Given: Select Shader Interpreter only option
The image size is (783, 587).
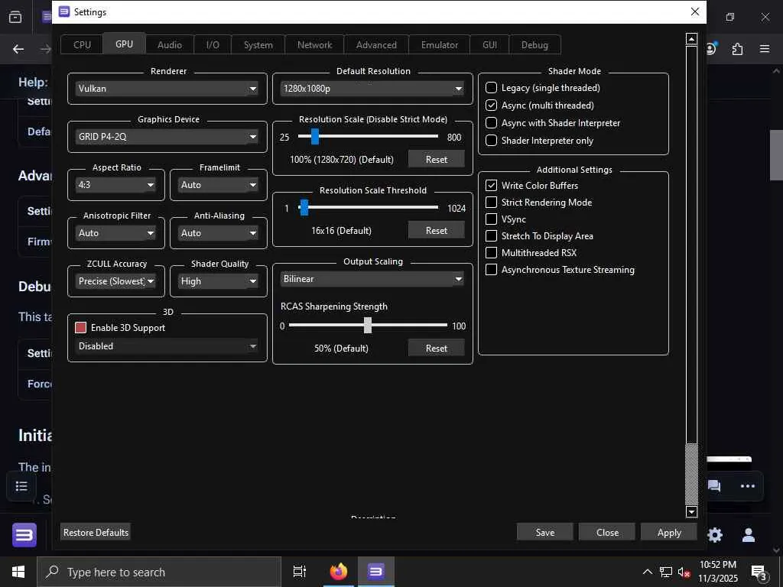Looking at the screenshot, I should pyautogui.click(x=492, y=141).
